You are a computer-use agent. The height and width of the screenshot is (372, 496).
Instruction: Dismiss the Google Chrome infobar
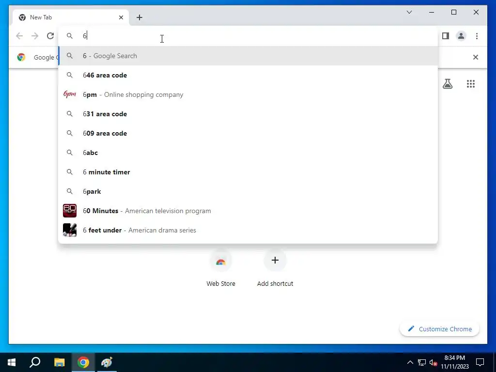click(476, 57)
